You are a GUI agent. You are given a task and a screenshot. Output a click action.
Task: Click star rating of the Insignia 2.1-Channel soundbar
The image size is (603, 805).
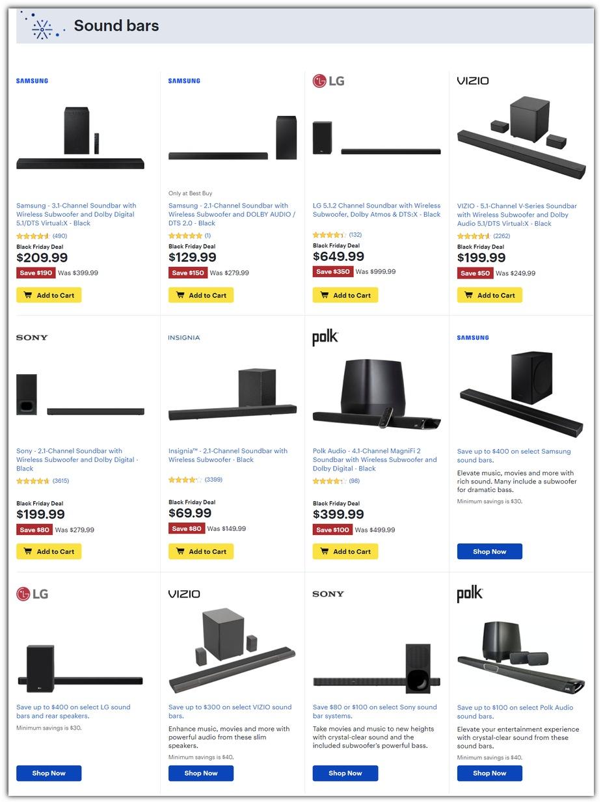pyautogui.click(x=185, y=480)
